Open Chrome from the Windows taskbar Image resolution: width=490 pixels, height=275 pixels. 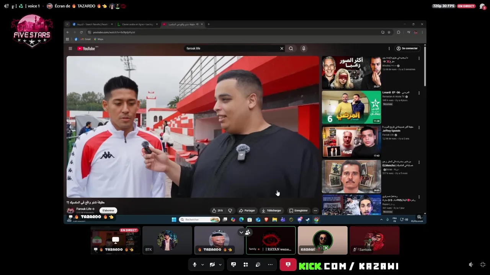[x=316, y=220]
